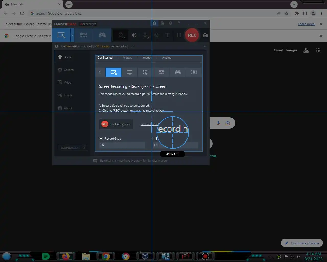Switch to the Images tab
This screenshot has height=262, width=327.
(x=147, y=58)
